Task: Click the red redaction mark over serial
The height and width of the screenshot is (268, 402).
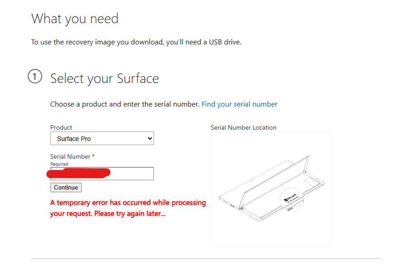Action: pos(79,173)
